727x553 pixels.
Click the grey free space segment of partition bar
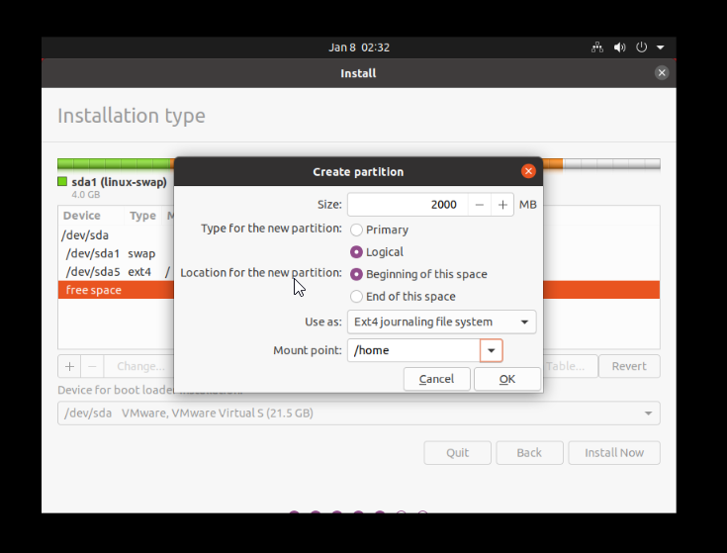pos(611,163)
